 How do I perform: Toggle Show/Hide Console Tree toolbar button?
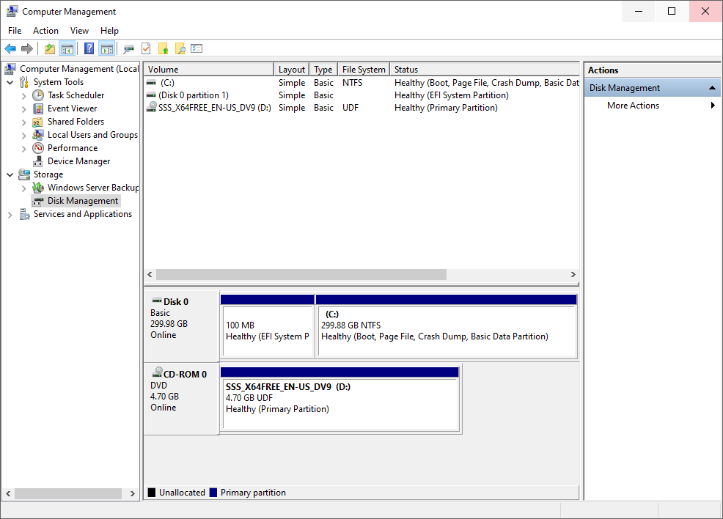click(67, 49)
